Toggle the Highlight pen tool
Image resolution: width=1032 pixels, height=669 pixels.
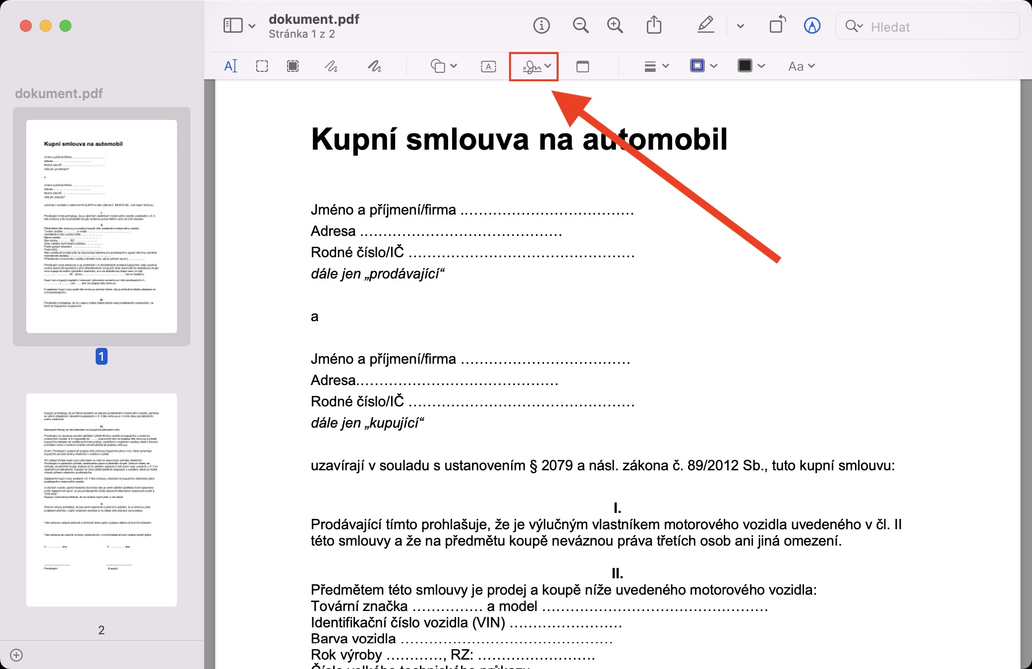pyautogui.click(x=706, y=25)
